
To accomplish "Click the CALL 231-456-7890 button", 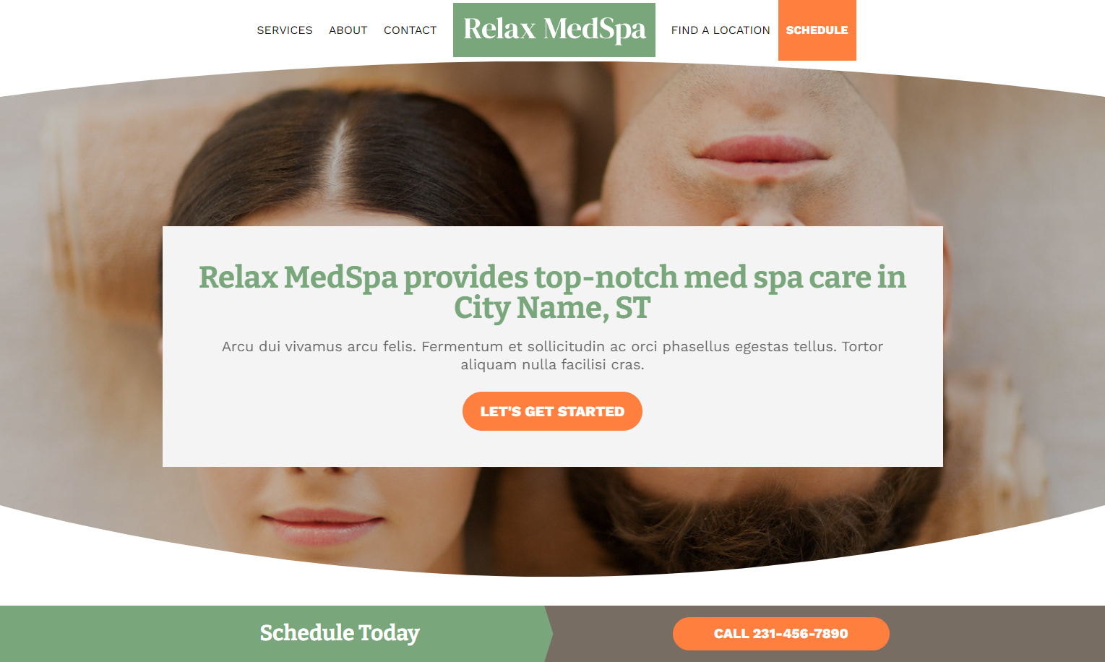I will [x=781, y=634].
